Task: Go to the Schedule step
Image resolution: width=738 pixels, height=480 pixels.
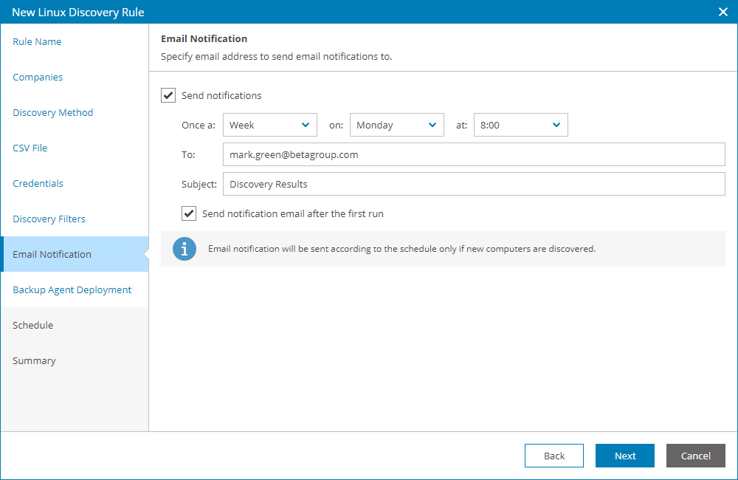Action: coord(32,325)
